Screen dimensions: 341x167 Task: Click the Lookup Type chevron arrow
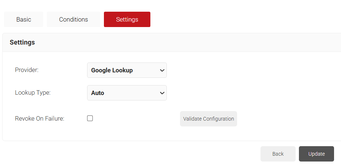coord(162,93)
